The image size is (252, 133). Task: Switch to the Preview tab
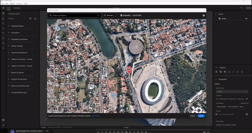17,8
